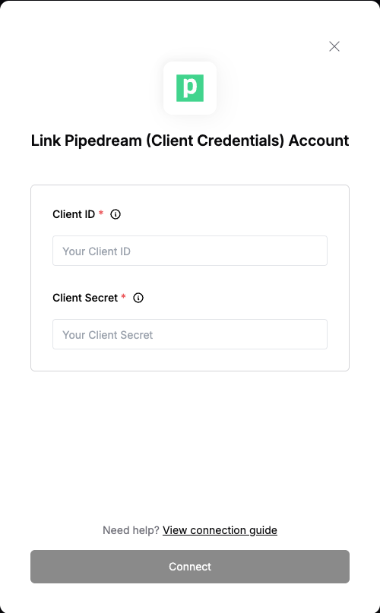Click the red asterisk next to Client ID

pos(101,213)
